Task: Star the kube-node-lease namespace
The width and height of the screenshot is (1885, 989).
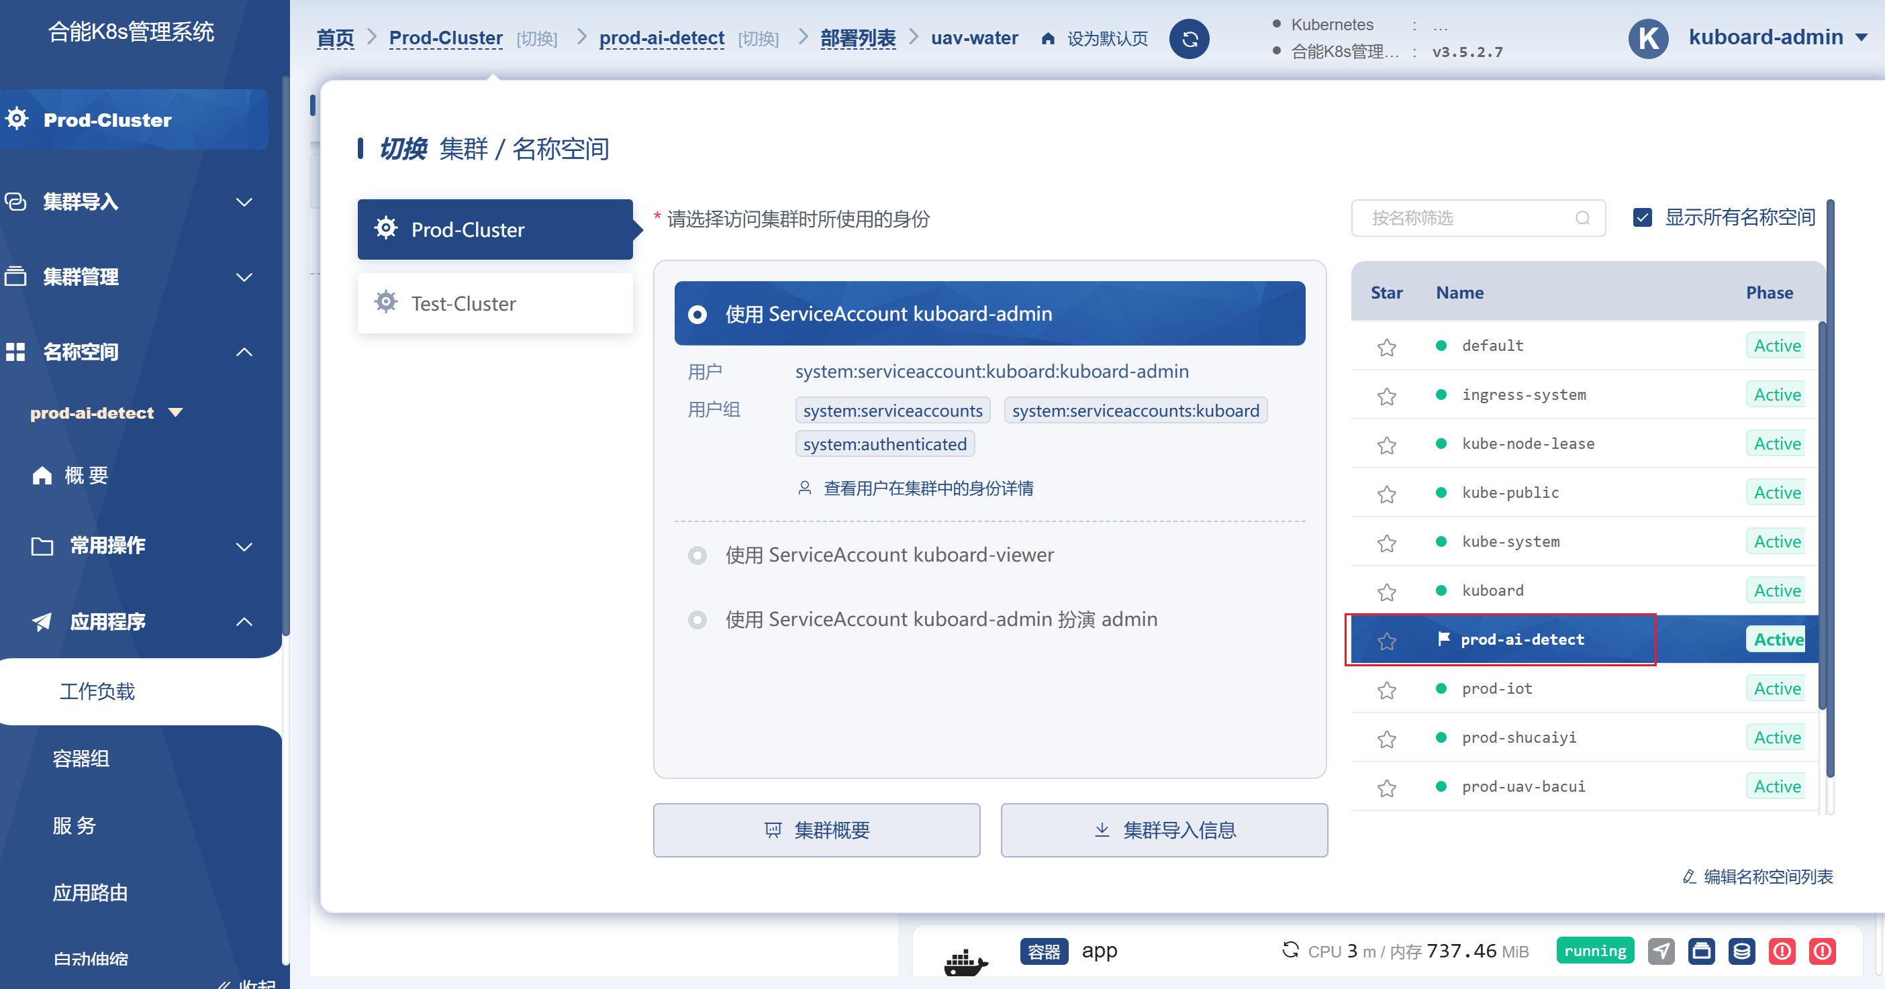Action: click(x=1387, y=445)
